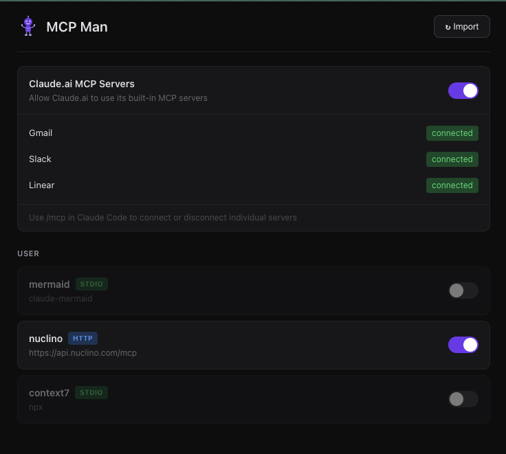Click the Claude.ai MCP Servers heading
Viewport: 506px width, 454px height.
(82, 84)
